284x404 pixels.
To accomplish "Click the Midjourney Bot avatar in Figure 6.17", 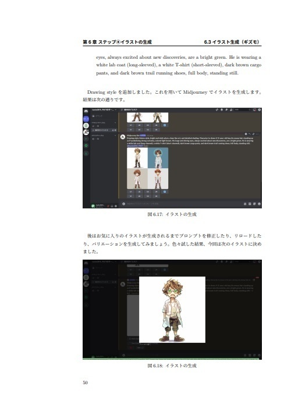I will coord(123,137).
